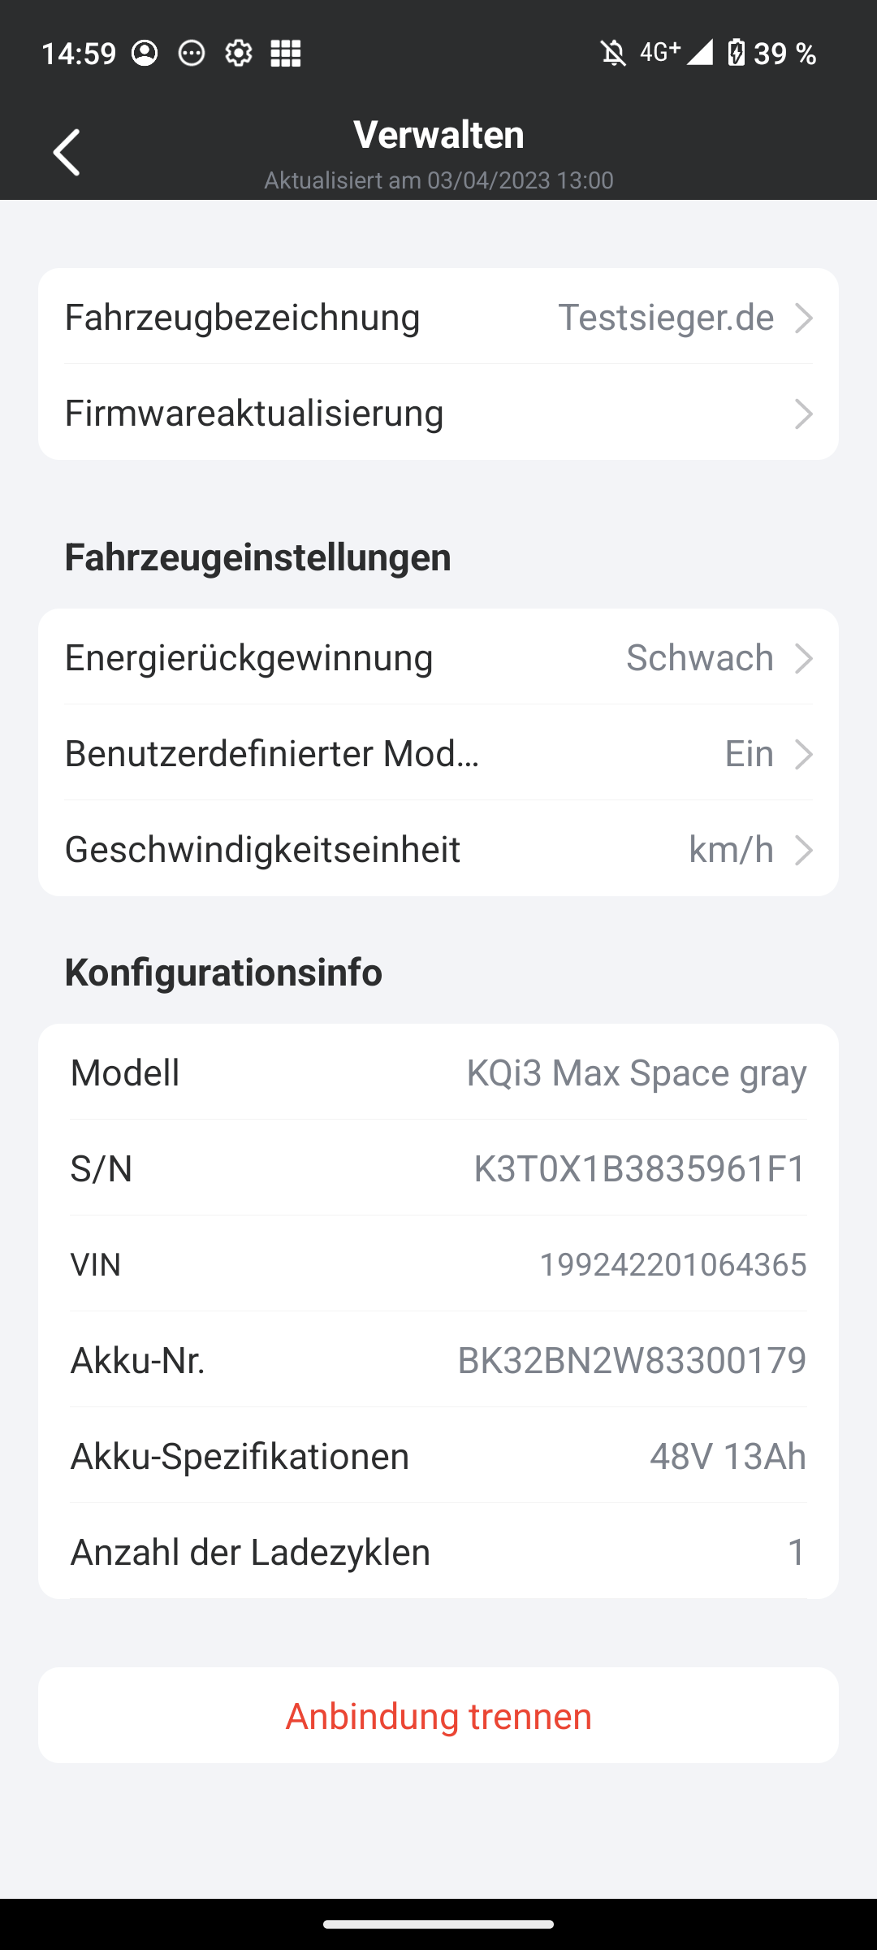Tap the Akku-Nr. battery number value
Image resolution: width=877 pixels, height=1950 pixels.
point(632,1360)
